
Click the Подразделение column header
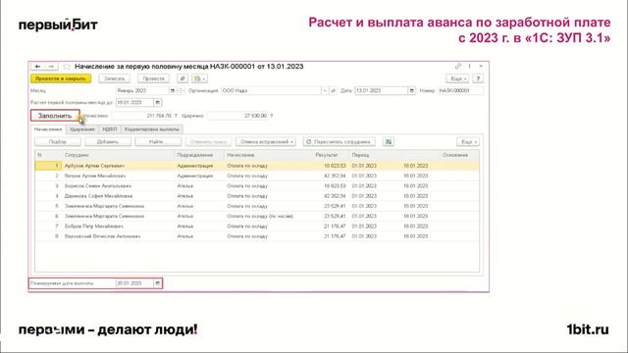[199, 155]
